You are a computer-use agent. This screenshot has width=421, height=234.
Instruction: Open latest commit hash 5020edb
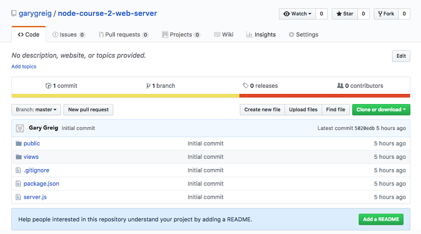click(x=364, y=128)
